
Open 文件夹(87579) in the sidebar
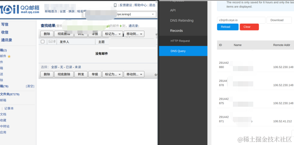[10, 94]
